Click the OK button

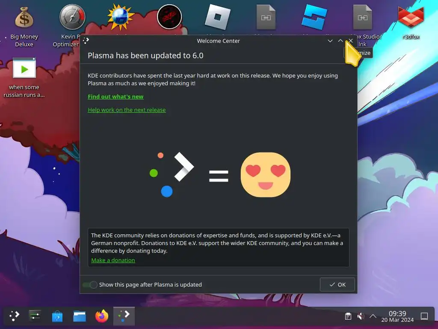coord(337,284)
